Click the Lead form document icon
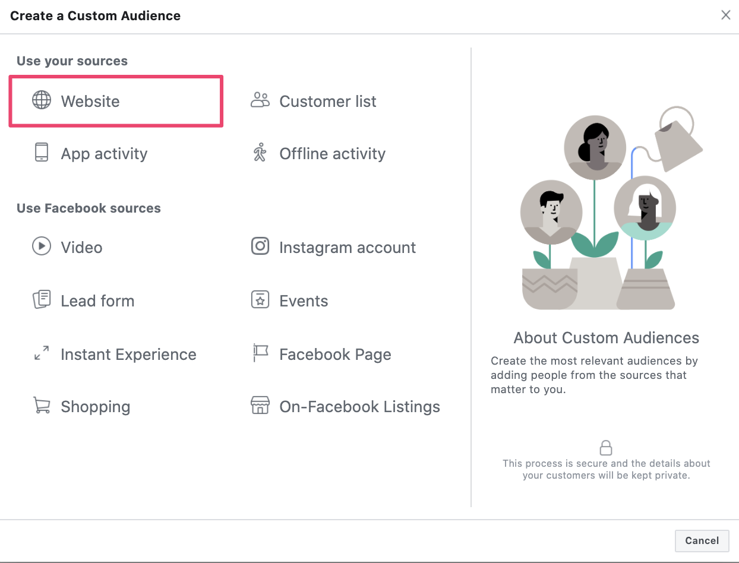Viewport: 739px width, 563px height. 41,301
